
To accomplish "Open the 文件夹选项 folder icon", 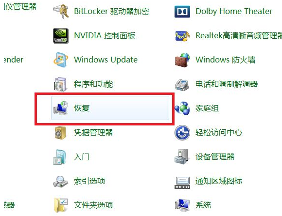I will coord(61,205).
